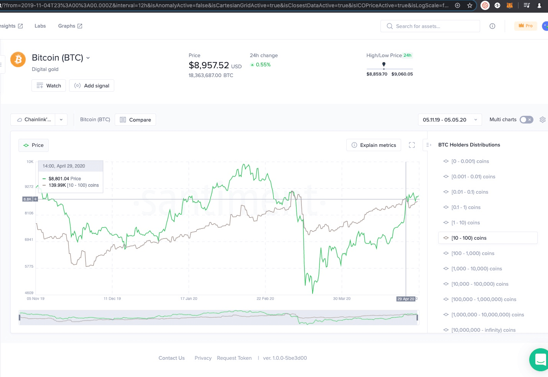Bookmark page with the star icon

point(470,5)
